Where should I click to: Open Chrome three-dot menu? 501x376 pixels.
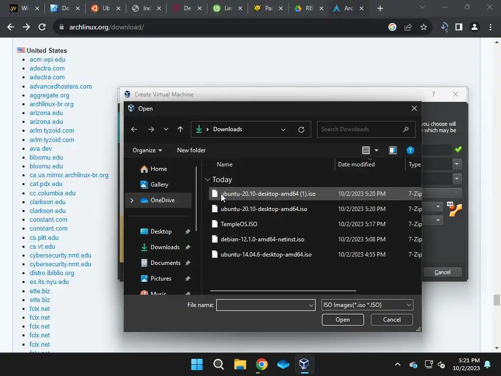click(490, 27)
